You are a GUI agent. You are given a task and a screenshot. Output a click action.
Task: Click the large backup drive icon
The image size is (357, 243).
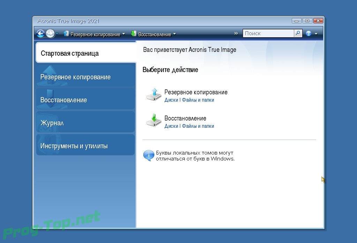[154, 94]
